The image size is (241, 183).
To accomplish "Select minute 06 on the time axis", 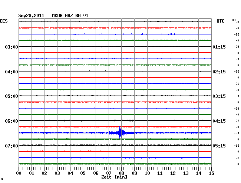I will (x=96, y=173).
